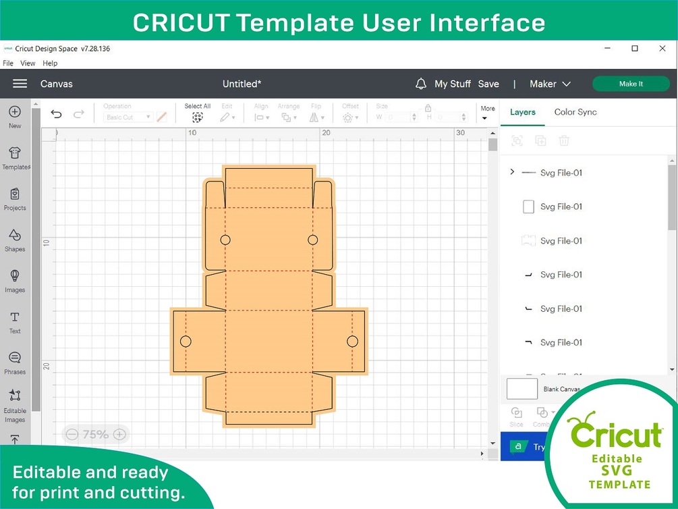Zoom out with minus button
Image resolution: width=678 pixels, height=509 pixels.
[x=72, y=434]
